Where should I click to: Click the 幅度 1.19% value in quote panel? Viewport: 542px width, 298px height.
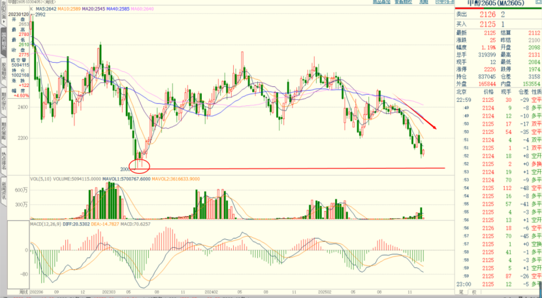pos(488,48)
